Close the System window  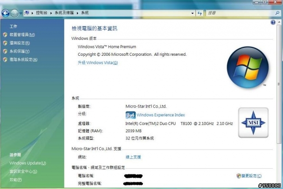point(275,2)
